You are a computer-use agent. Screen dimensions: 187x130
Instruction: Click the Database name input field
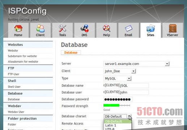coord(134,86)
